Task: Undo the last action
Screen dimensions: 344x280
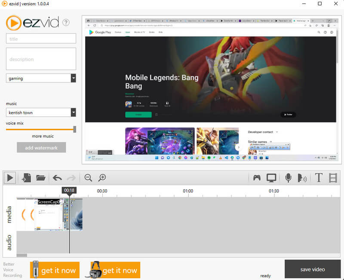Action: click(57, 178)
